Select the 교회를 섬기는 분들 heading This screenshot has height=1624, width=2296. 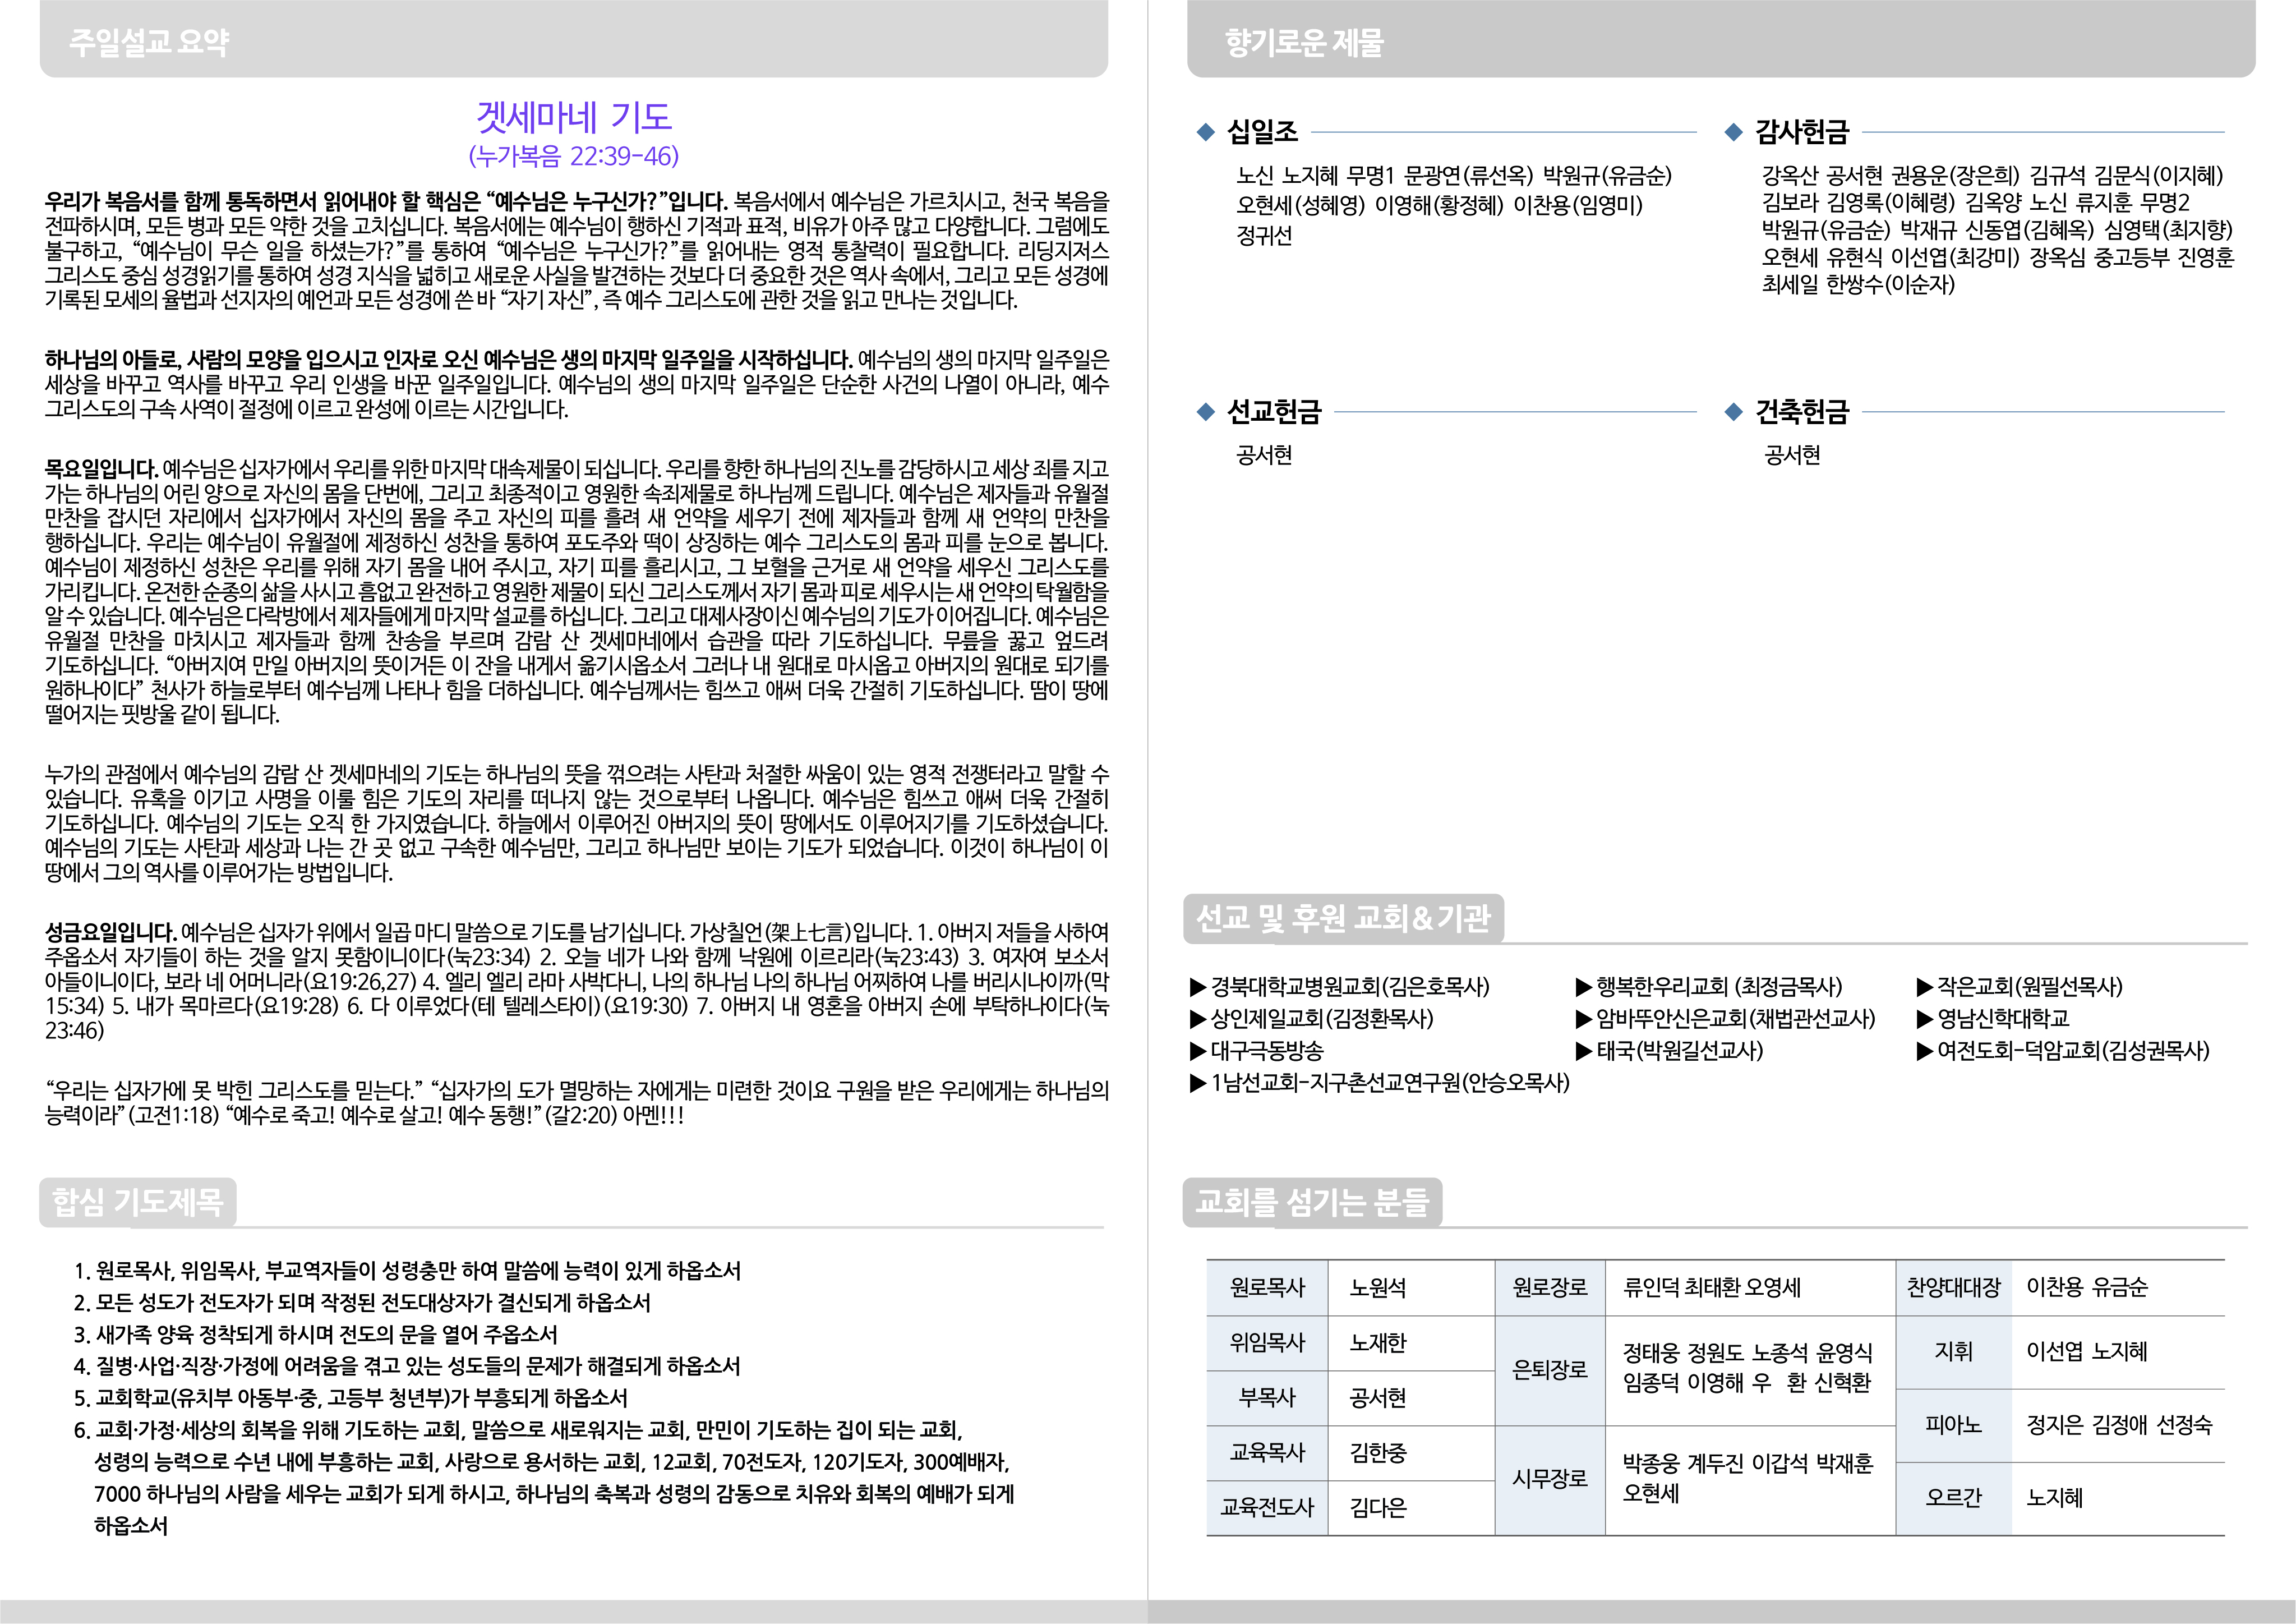click(1313, 1202)
